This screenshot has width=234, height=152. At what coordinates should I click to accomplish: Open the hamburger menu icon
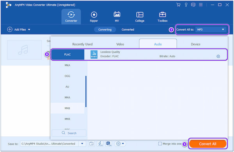201,5
